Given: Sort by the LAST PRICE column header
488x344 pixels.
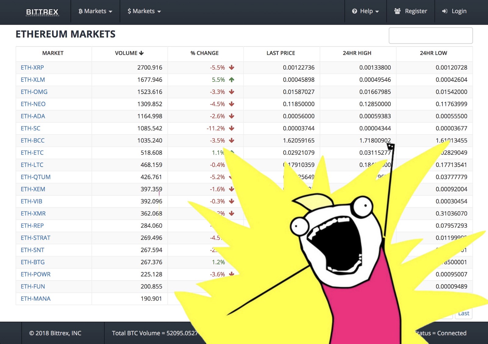Looking at the screenshot, I should pos(281,53).
